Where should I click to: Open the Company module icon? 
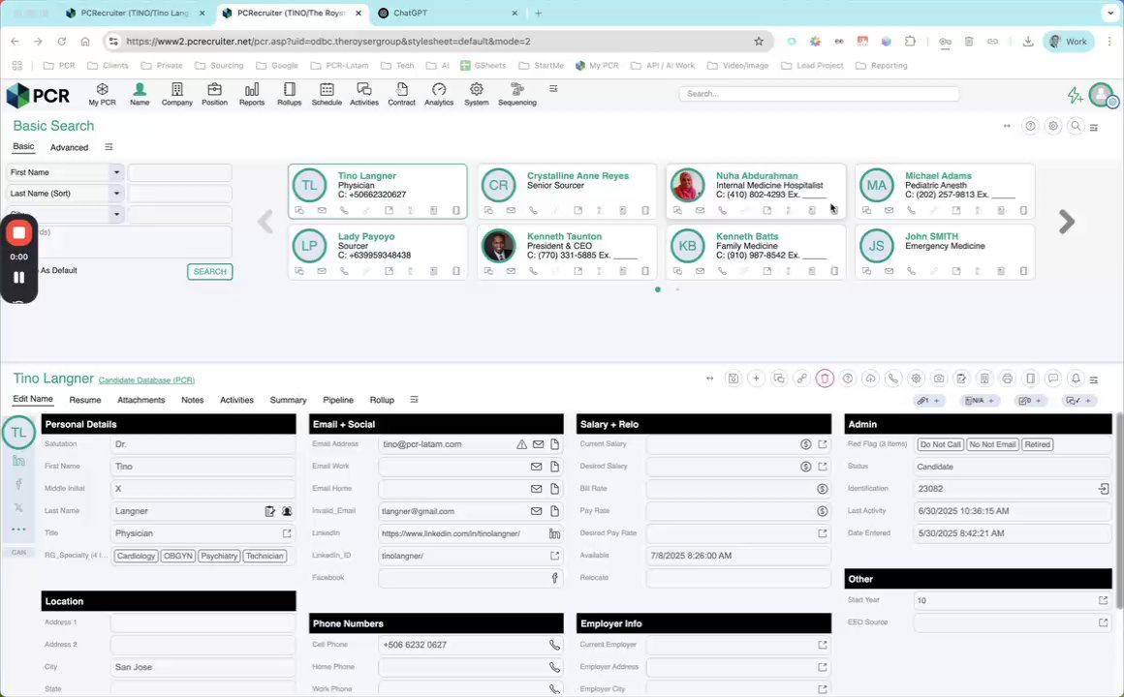176,94
